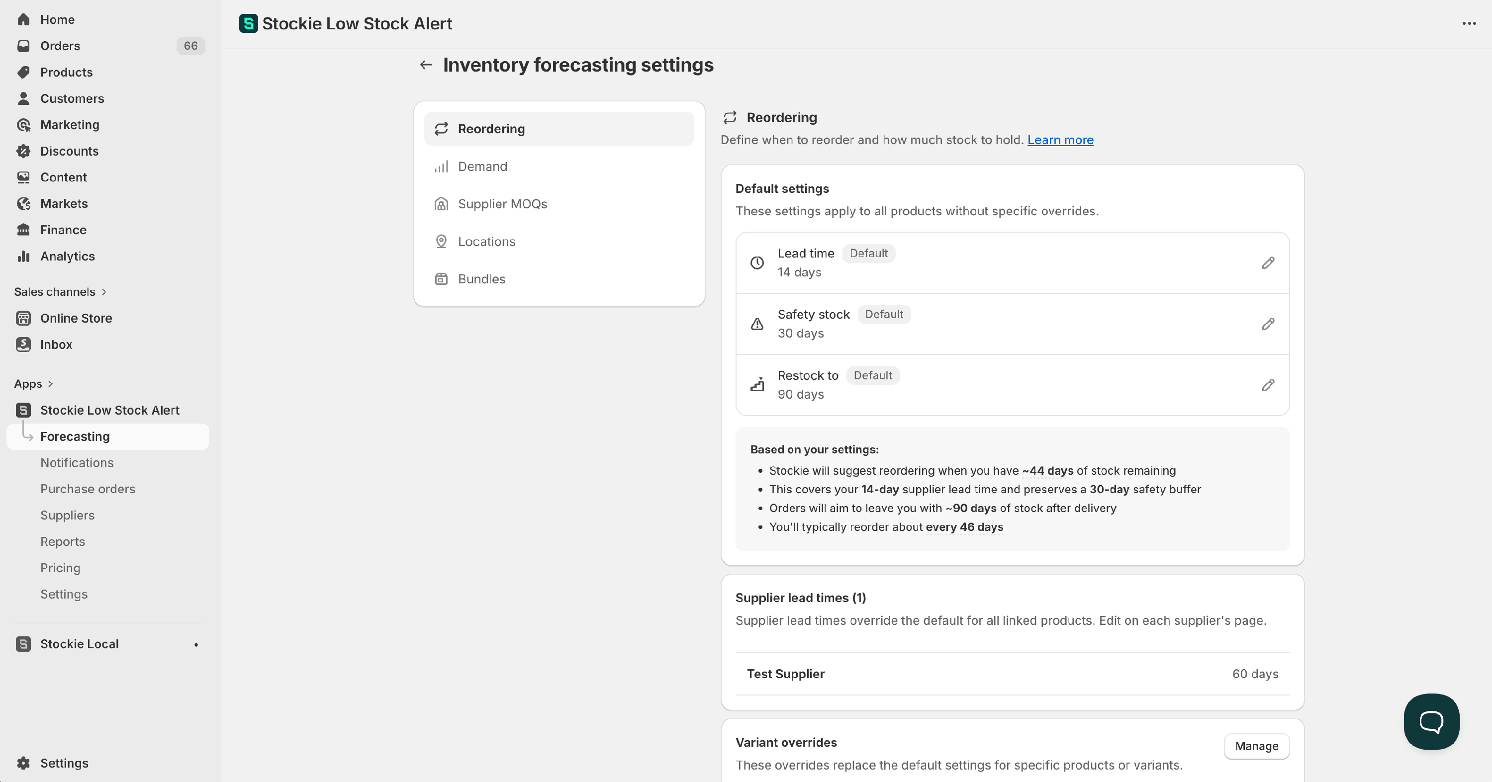Click the Stockie logo icon in the header
This screenshot has width=1492, height=782.
pyautogui.click(x=249, y=23)
